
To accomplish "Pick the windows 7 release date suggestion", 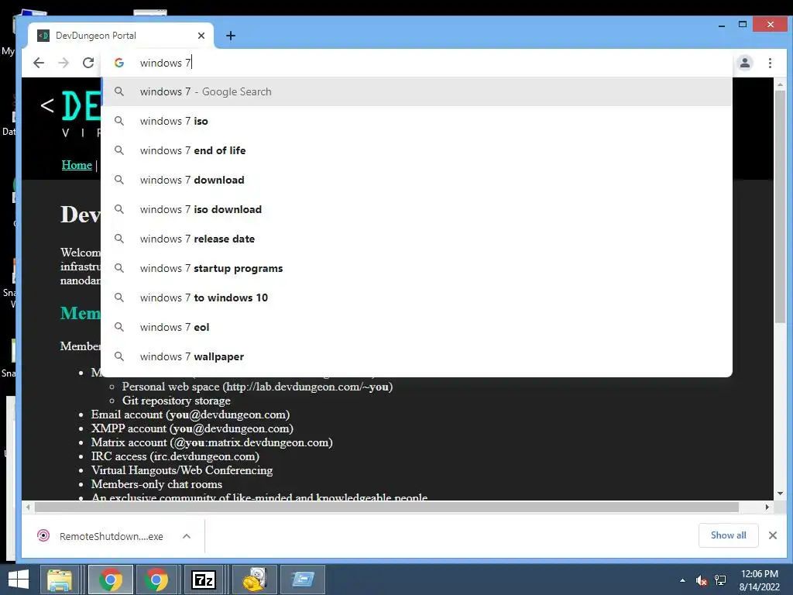I will tap(417, 239).
